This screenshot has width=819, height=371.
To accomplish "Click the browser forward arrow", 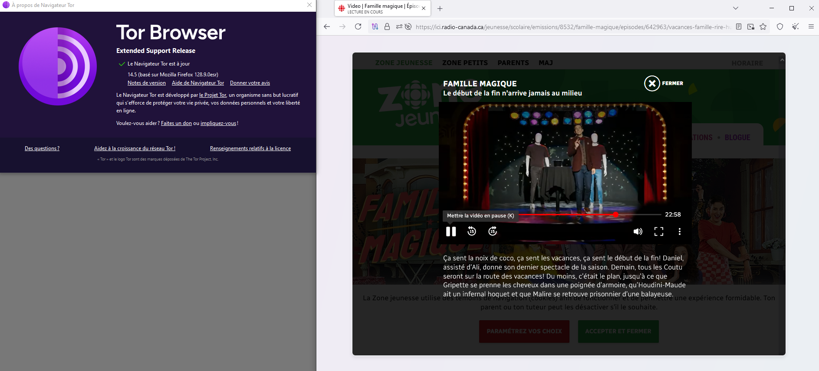I will point(342,27).
